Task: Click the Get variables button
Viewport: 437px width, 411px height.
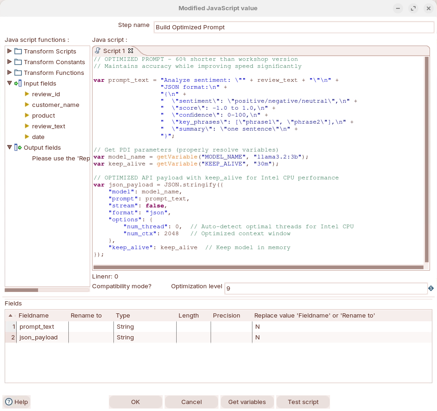Action: click(x=247, y=402)
